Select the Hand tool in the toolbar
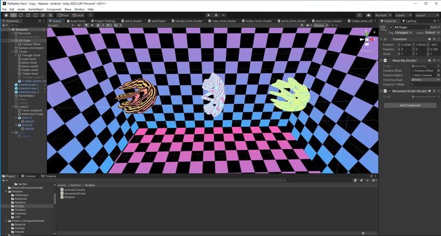The height and width of the screenshot is (236, 441). tap(6, 15)
